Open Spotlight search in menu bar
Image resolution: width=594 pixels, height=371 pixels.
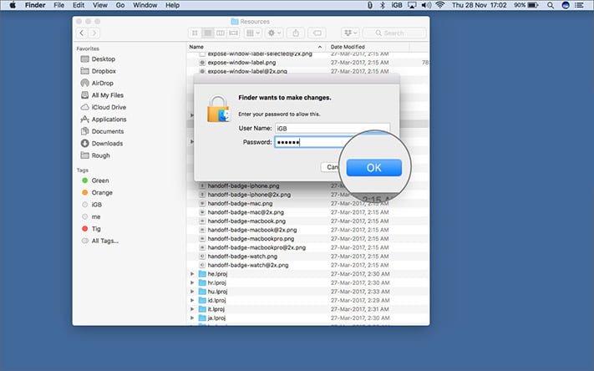(x=551, y=5)
